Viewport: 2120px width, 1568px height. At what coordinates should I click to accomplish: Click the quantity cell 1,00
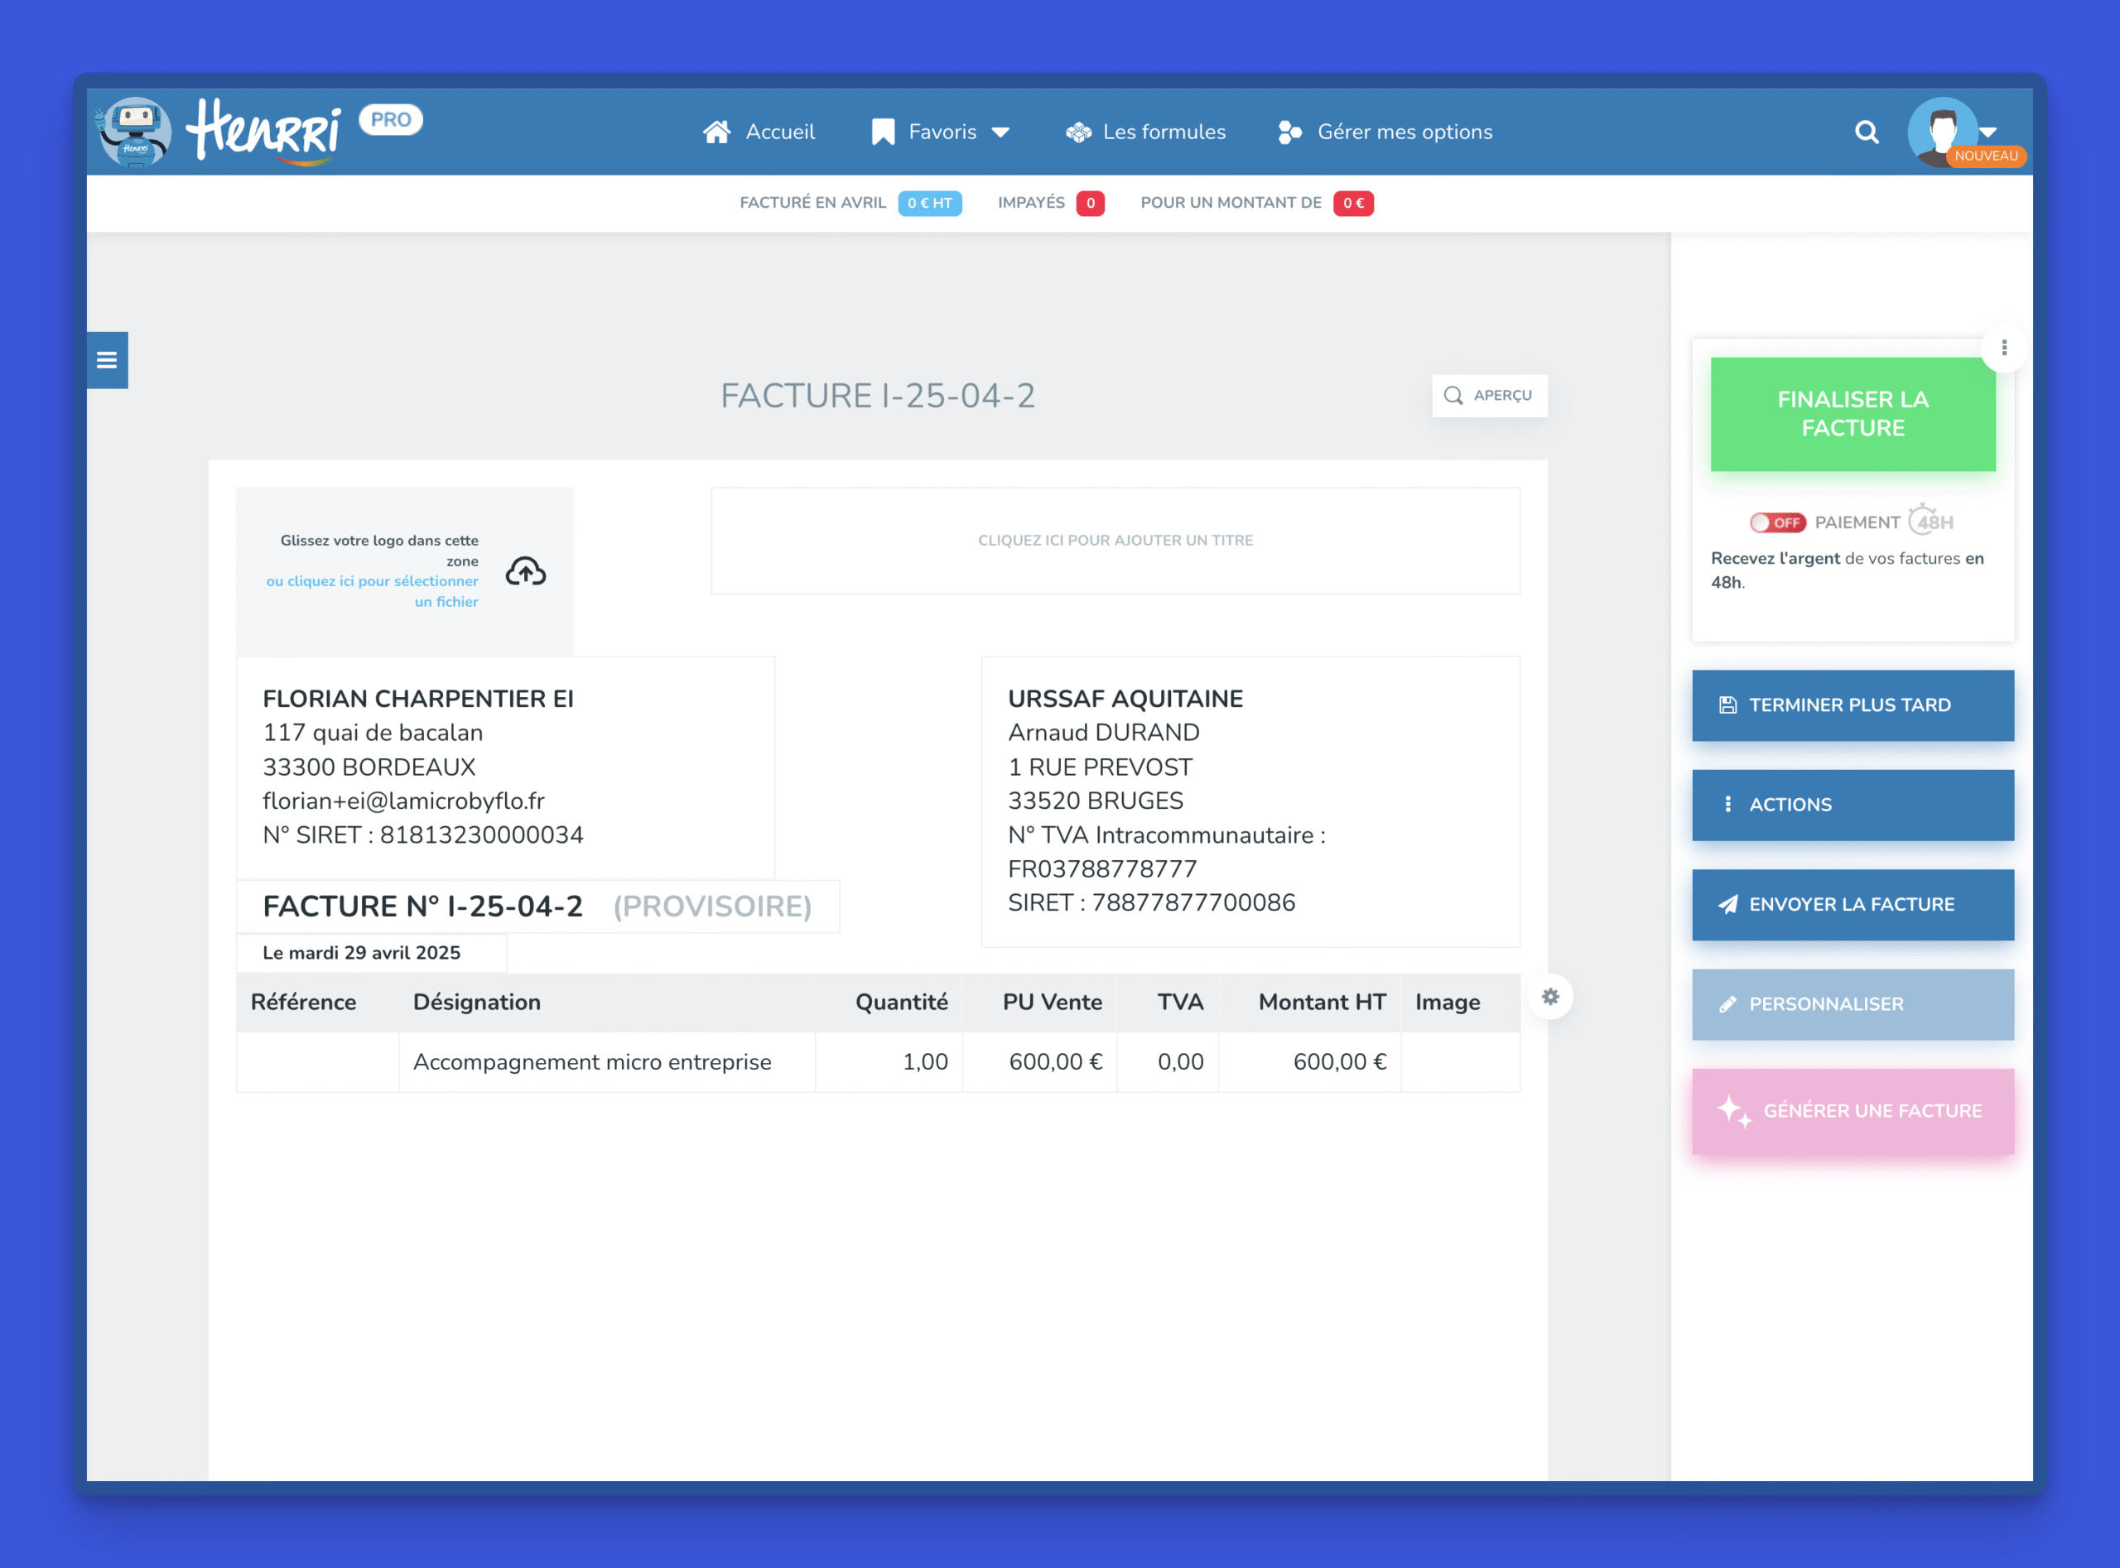click(889, 1062)
